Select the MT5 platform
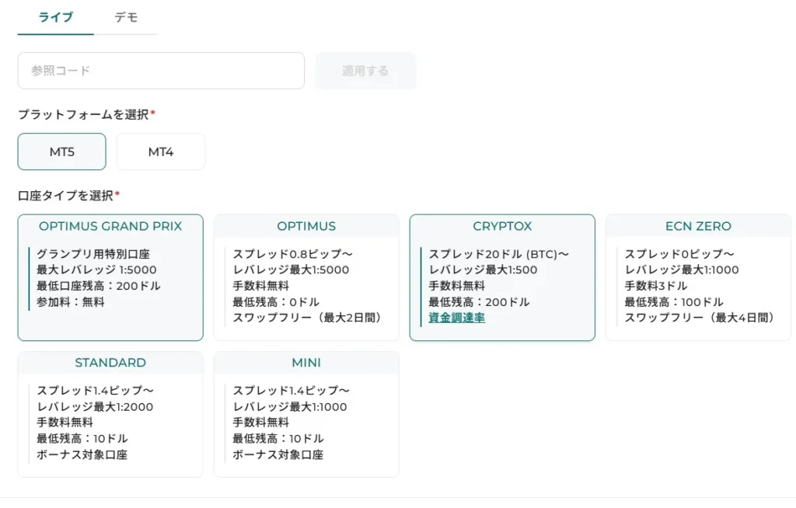Screen dimensions: 796x508 61,151
